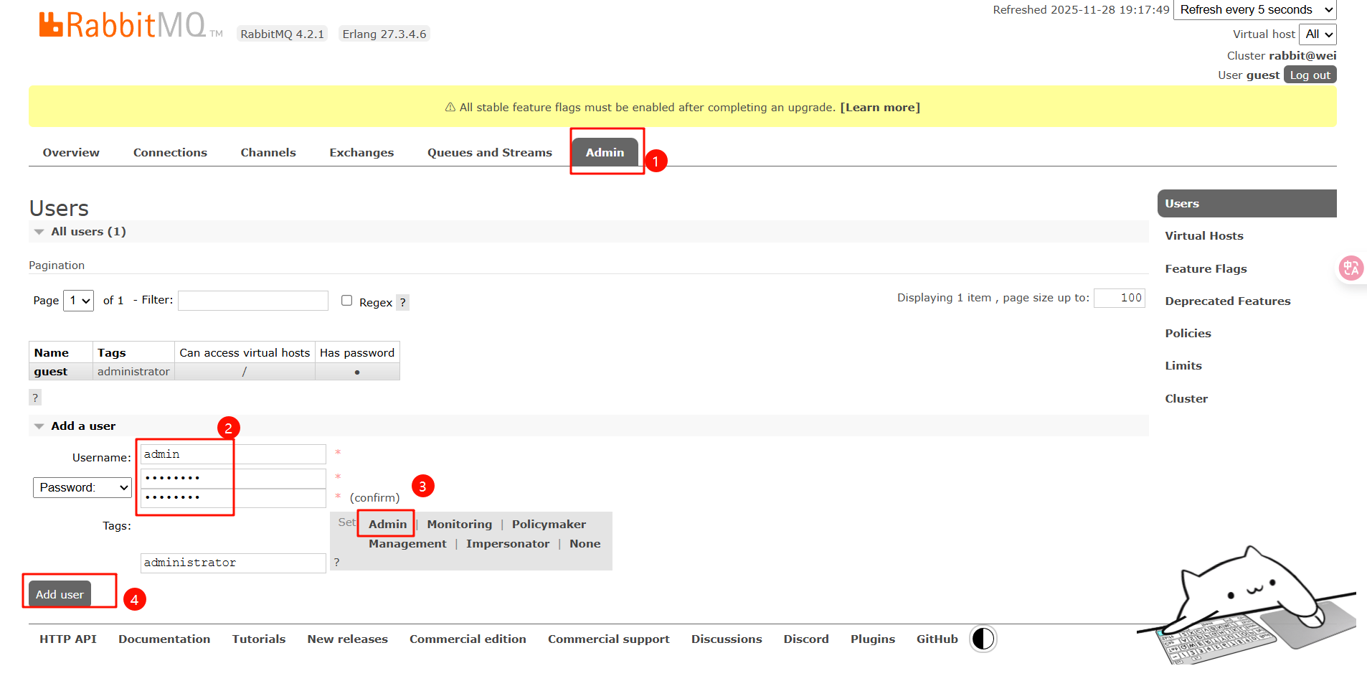Open the Documentation footer link
This screenshot has height=681, width=1367.
tap(164, 639)
